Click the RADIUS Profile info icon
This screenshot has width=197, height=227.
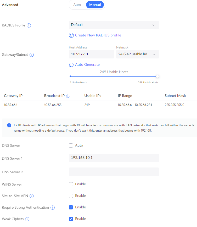(x=29, y=25)
